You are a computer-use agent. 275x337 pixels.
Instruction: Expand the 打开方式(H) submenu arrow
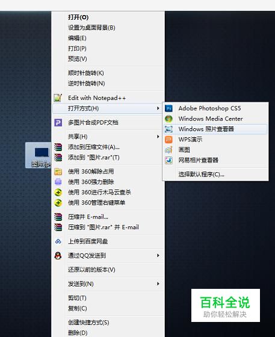coord(158,108)
